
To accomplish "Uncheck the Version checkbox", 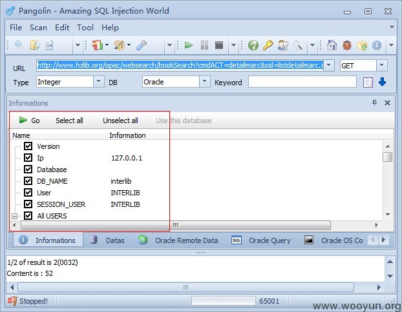I will click(x=28, y=146).
